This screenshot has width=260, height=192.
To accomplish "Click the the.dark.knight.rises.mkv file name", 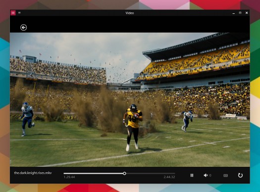I will pyautogui.click(x=33, y=173).
